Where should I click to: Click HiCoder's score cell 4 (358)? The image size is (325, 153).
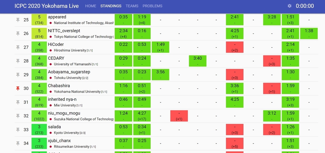point(39,47)
